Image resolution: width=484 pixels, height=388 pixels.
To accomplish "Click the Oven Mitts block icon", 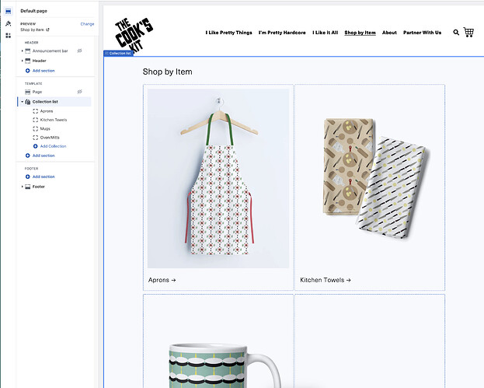I will 36,138.
